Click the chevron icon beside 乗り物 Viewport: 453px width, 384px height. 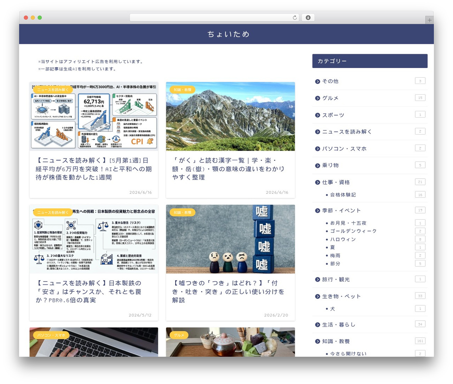pyautogui.click(x=317, y=165)
